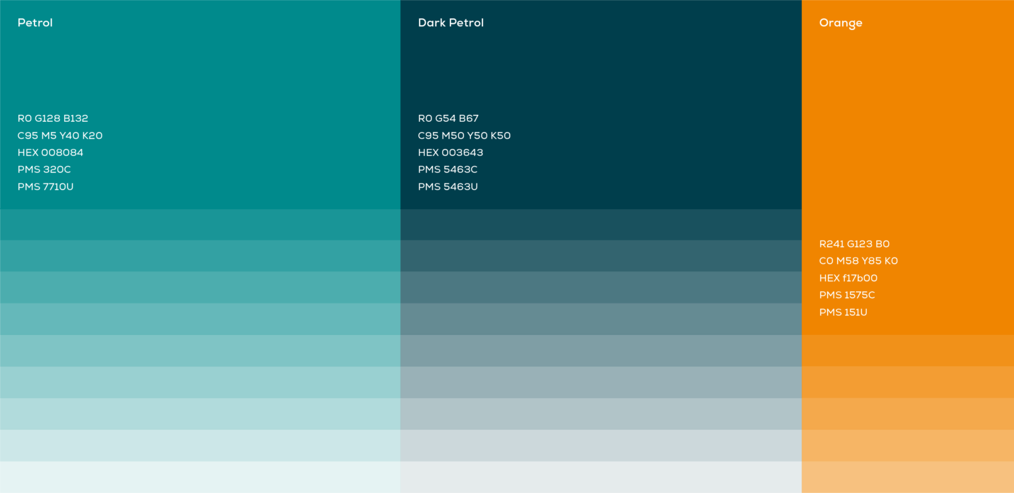The image size is (1014, 493).
Task: Click the Orange heading label
Action: (840, 23)
